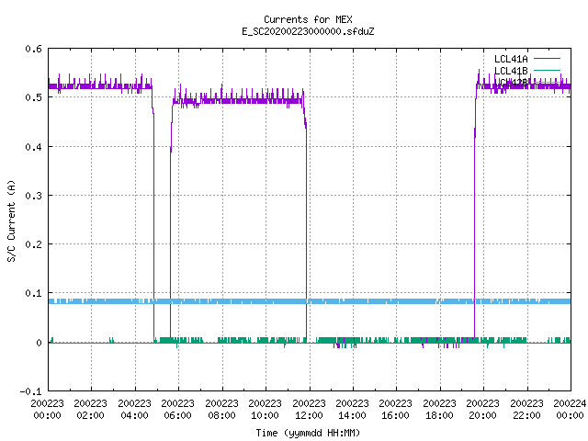Click the x-axis tick 200223 08:00
The height and width of the screenshot is (441, 588).
[221, 409]
